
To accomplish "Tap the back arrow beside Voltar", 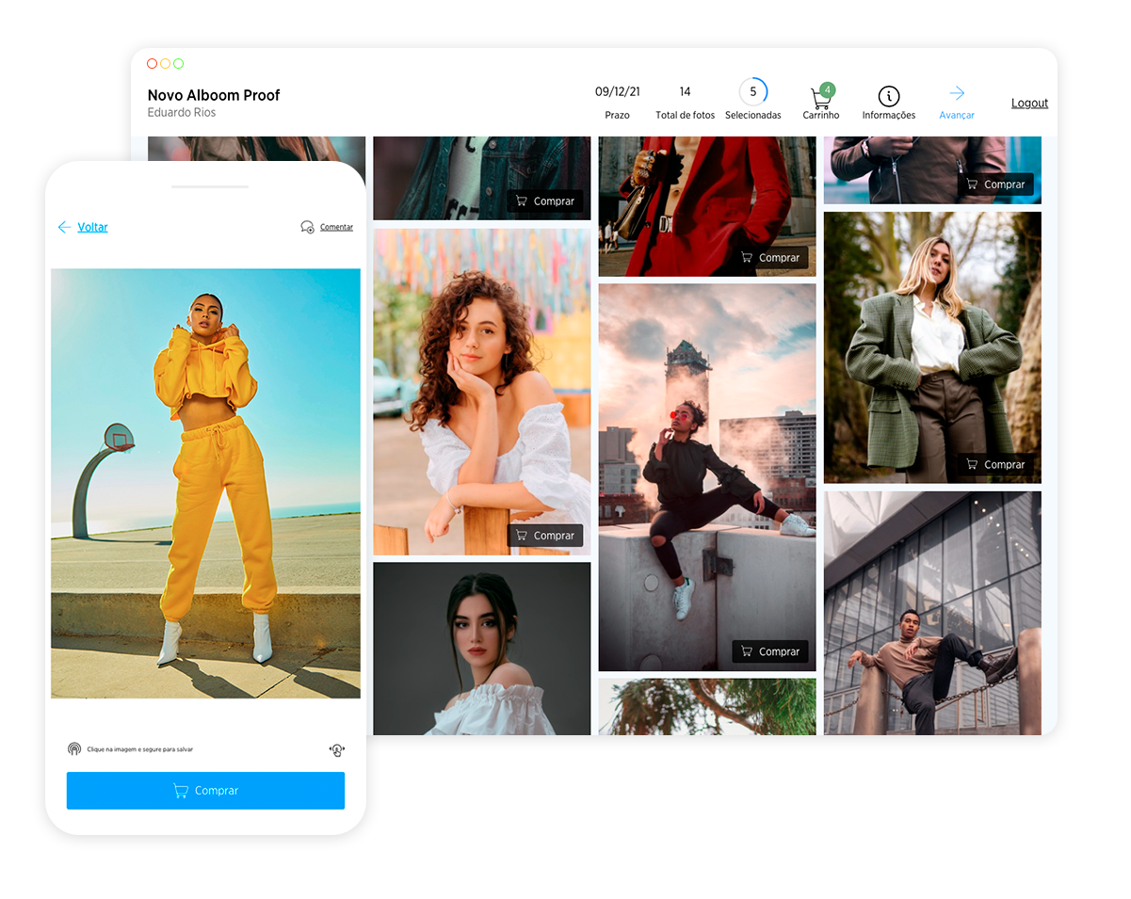I will coord(64,227).
